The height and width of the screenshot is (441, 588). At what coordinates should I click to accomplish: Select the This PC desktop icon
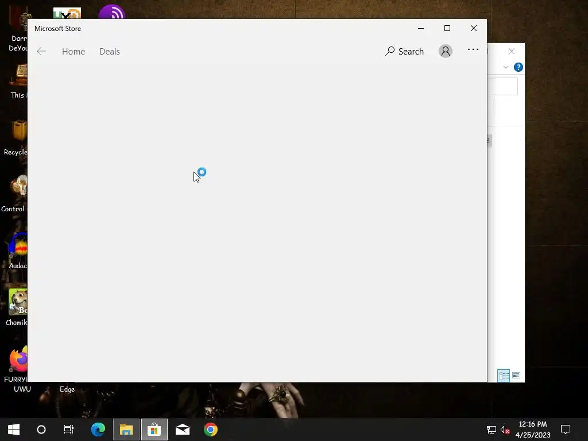(x=19, y=81)
